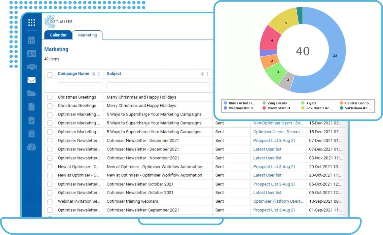Open the Non-Optimiser Users - De... list link
Screen dimensions: 383x235
[278, 123]
